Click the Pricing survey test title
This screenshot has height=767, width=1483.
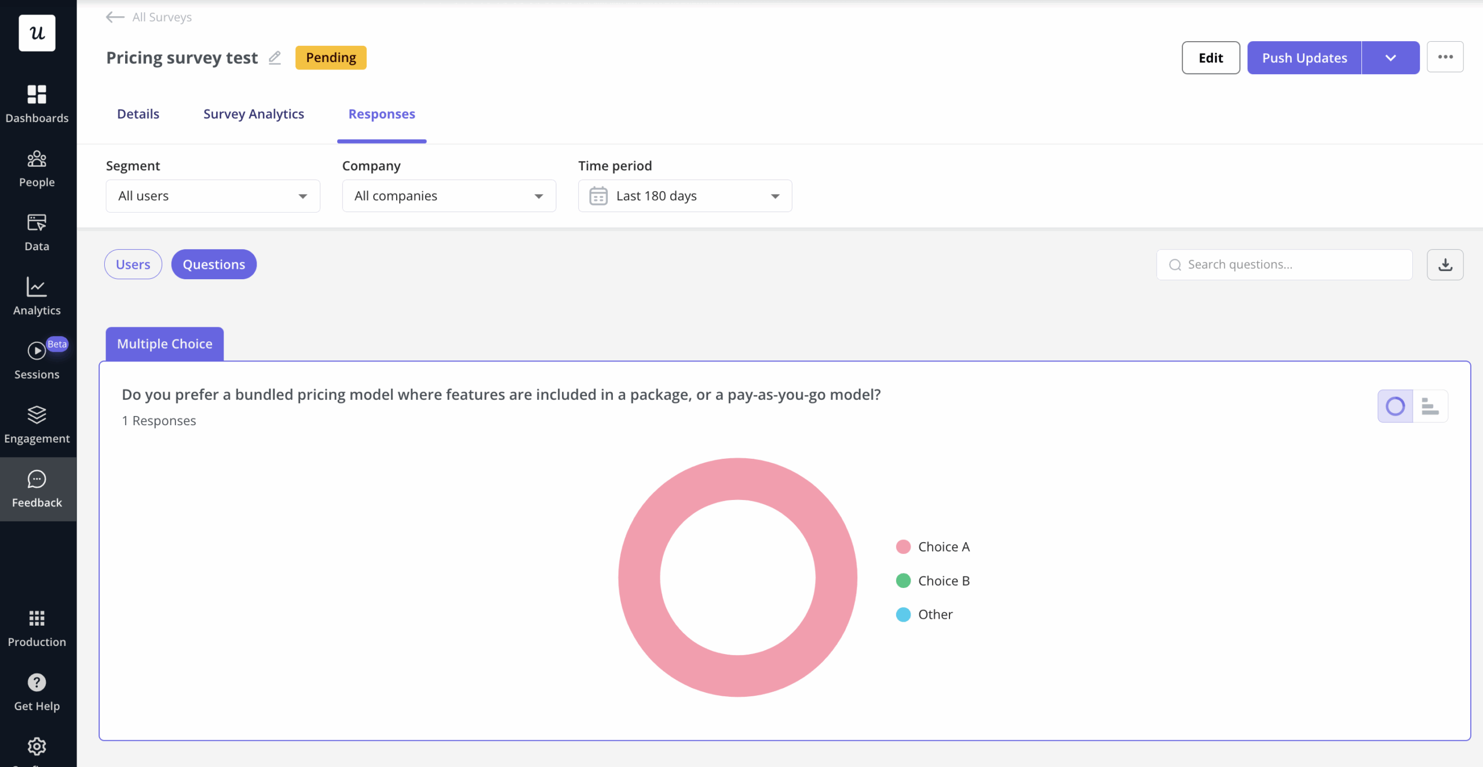(x=182, y=57)
